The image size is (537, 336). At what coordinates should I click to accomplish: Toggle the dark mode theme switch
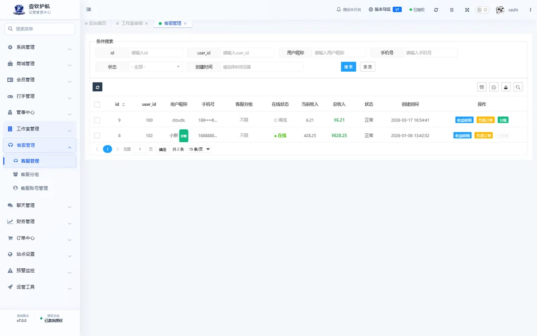[x=482, y=10]
